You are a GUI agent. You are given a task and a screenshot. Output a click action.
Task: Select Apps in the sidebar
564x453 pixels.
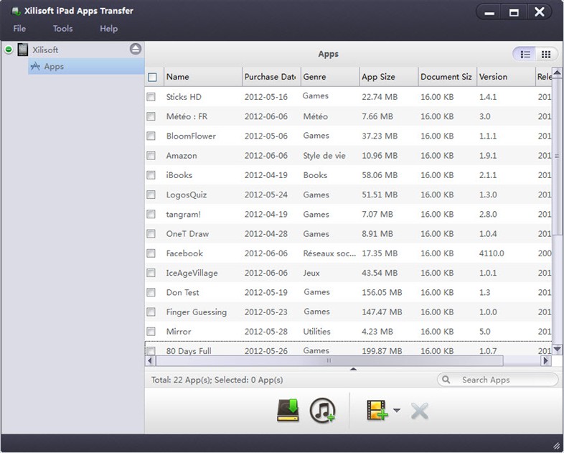pyautogui.click(x=54, y=67)
